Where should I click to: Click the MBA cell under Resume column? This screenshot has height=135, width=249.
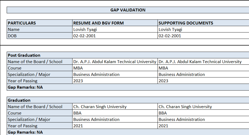click(115, 68)
